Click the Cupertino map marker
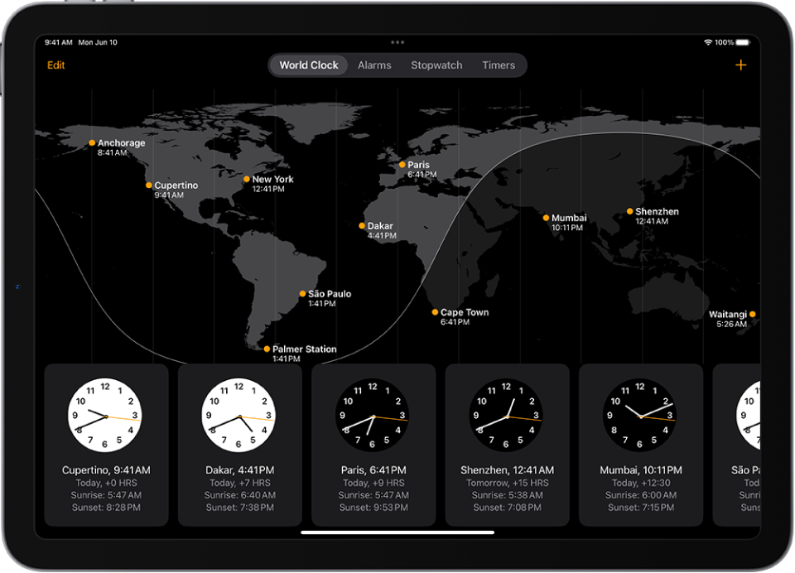 click(x=149, y=185)
